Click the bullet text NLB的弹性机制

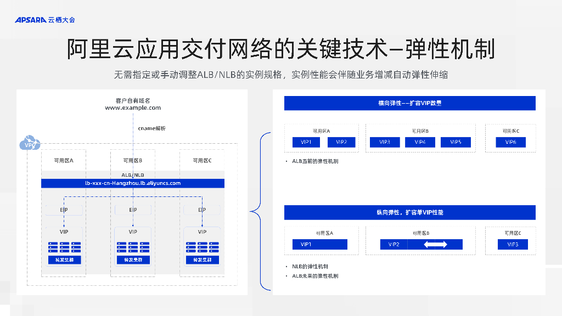coord(310,267)
